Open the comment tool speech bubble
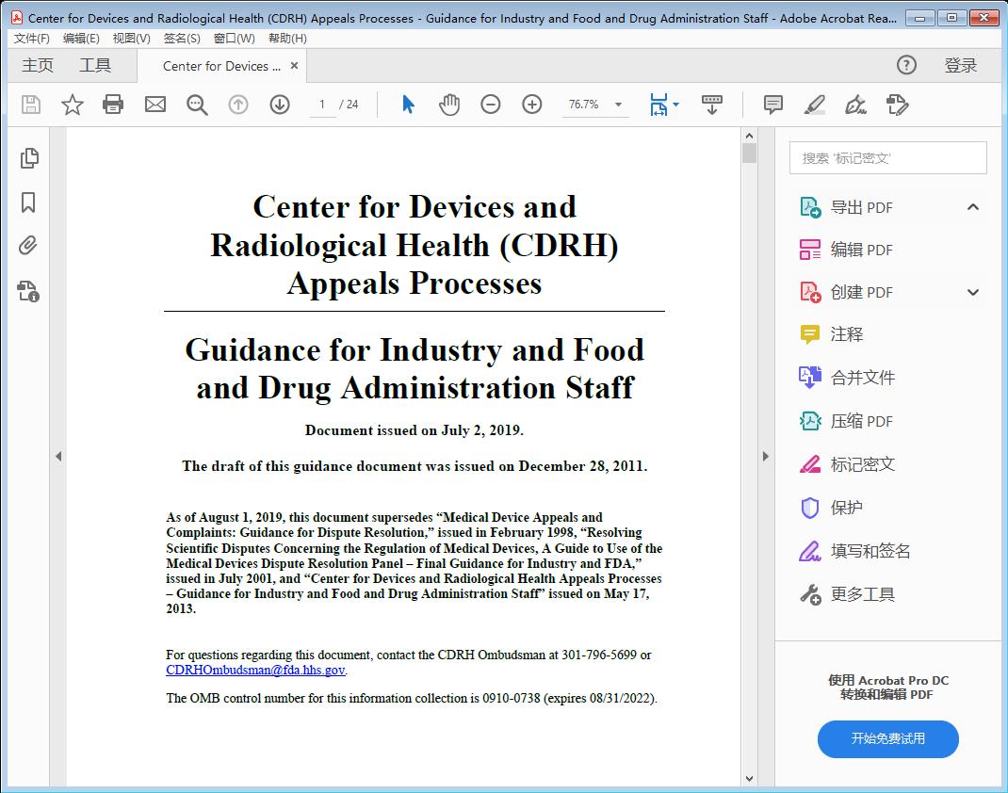Viewport: 1008px width, 793px height. click(772, 105)
